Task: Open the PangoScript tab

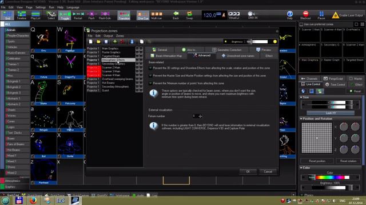Action: click(x=333, y=79)
